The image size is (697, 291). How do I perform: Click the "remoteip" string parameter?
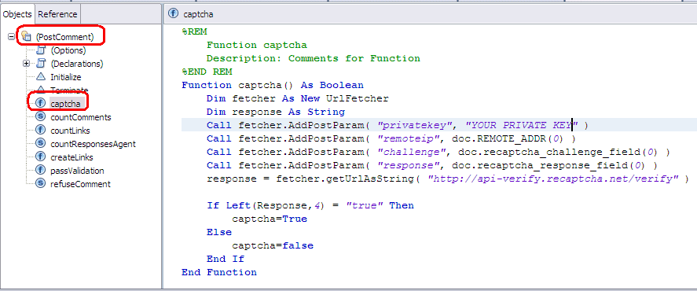[x=409, y=138]
